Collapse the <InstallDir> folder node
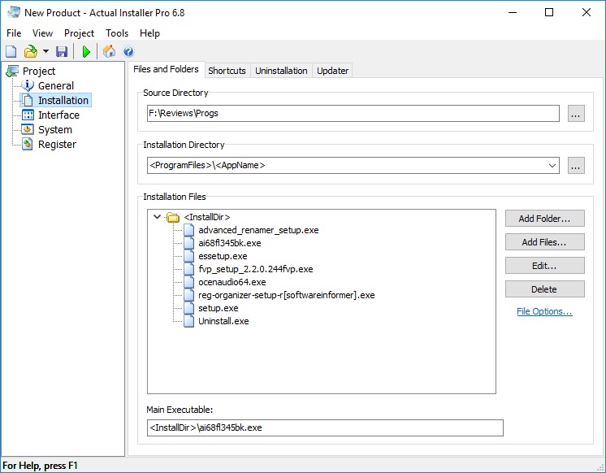 (157, 217)
